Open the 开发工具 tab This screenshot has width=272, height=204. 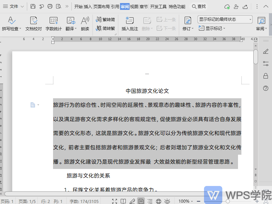coord(158,6)
